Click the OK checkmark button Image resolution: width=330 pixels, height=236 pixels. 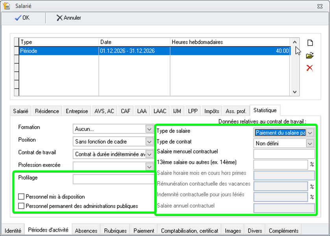pos(22,18)
